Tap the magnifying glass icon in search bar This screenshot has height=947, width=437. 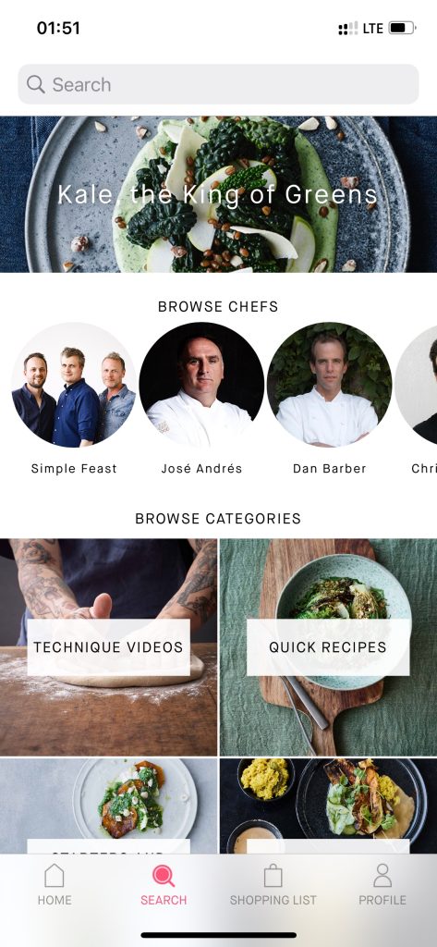click(x=36, y=84)
